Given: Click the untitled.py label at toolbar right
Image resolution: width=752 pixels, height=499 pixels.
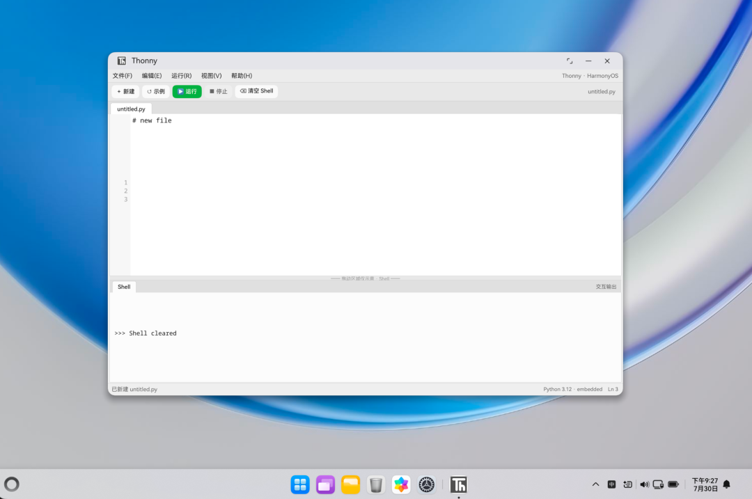Looking at the screenshot, I should click(x=602, y=92).
